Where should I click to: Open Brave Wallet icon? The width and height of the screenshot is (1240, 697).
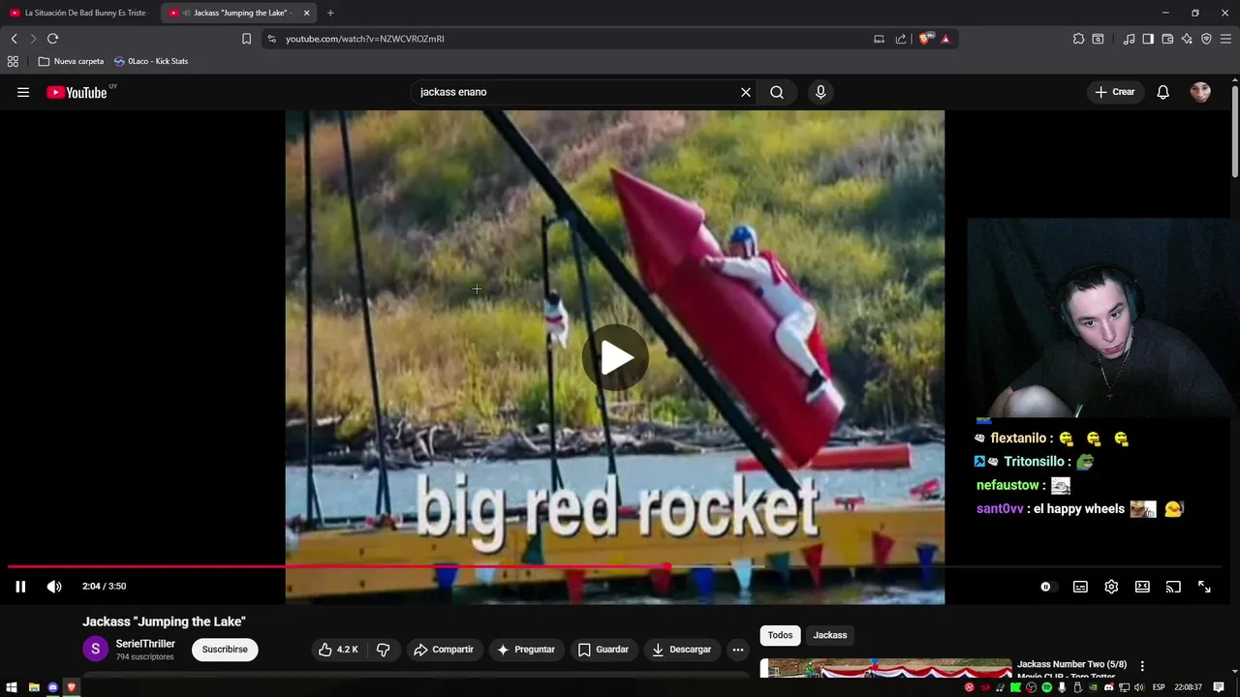(x=1167, y=39)
